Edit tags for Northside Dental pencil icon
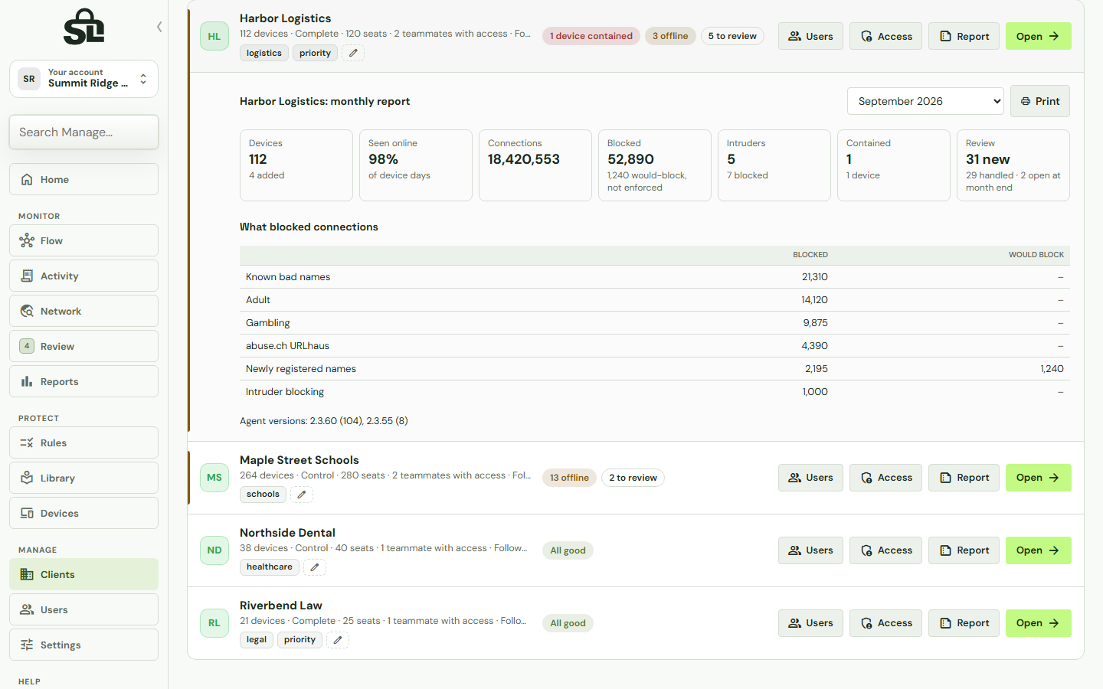This screenshot has height=689, width=1103. pos(315,567)
